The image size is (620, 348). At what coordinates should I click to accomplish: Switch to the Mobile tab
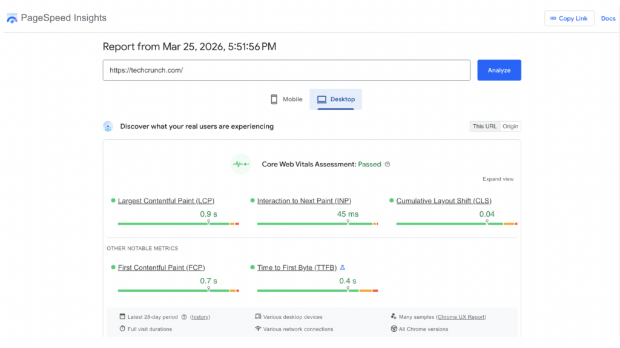click(x=286, y=99)
